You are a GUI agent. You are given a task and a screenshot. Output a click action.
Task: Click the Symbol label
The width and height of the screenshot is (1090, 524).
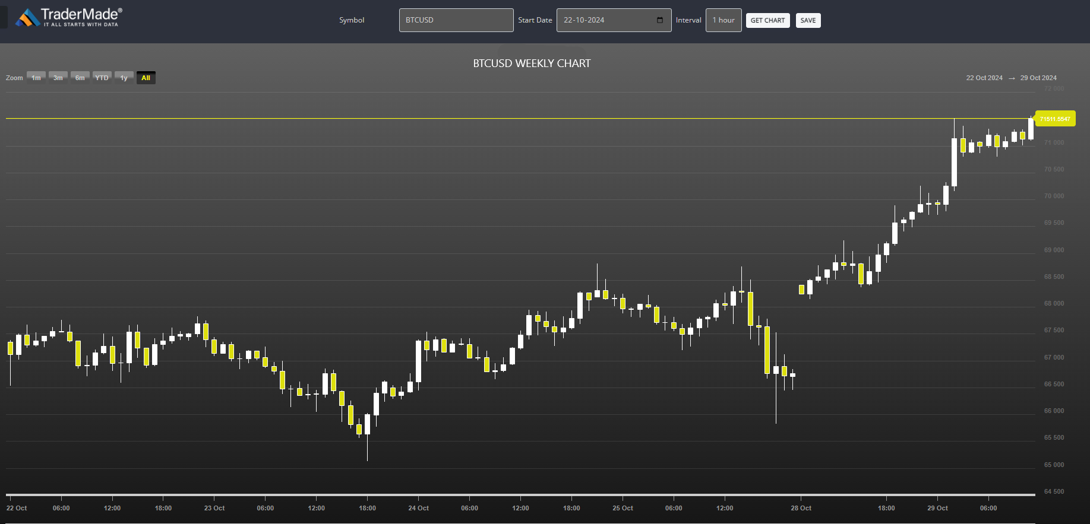(352, 20)
